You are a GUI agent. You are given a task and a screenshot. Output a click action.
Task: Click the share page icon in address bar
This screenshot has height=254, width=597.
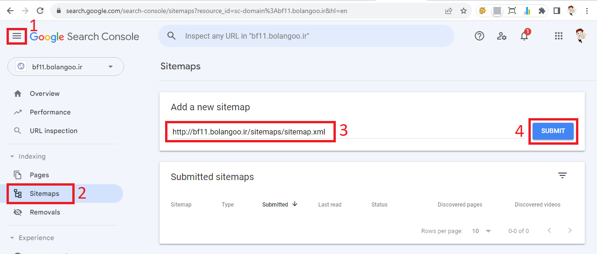tap(449, 10)
